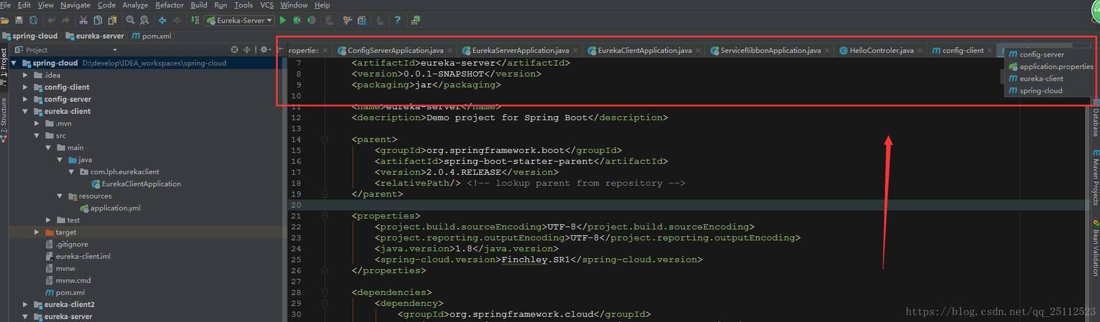Open Eureka-Server run configuration dropdown

tap(240, 20)
